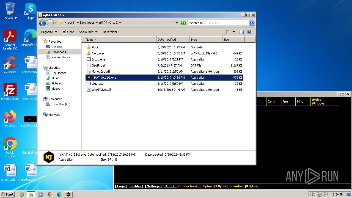The height and width of the screenshot is (198, 352).
Task: Open Documents library
Action: click(x=59, y=73)
